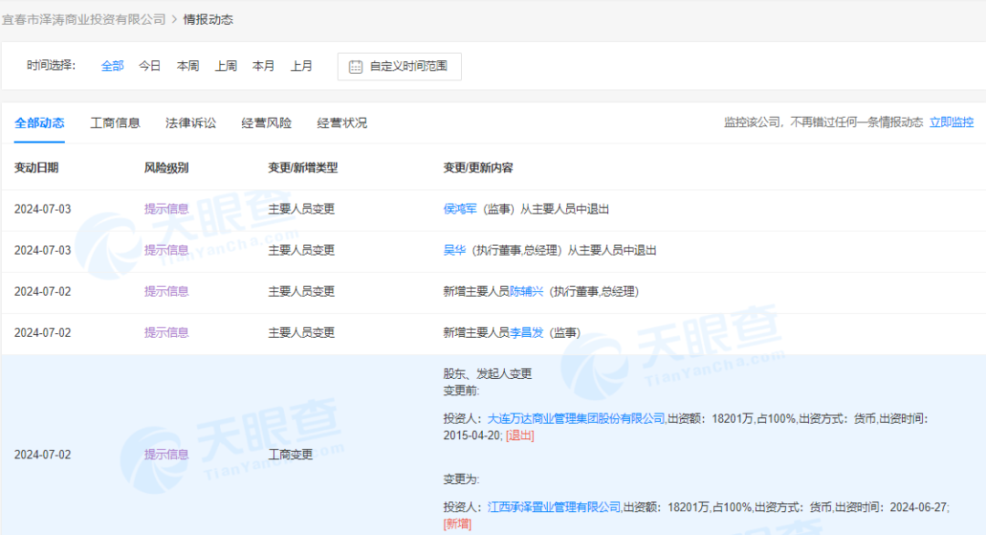Select the 全部动态 tab
Screen dimensions: 986x535
pos(39,122)
